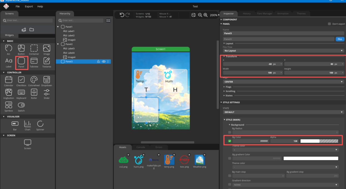Open the Gradient direction NONE dropdown
Viewport: 346px width, 189px height.
tap(286, 185)
